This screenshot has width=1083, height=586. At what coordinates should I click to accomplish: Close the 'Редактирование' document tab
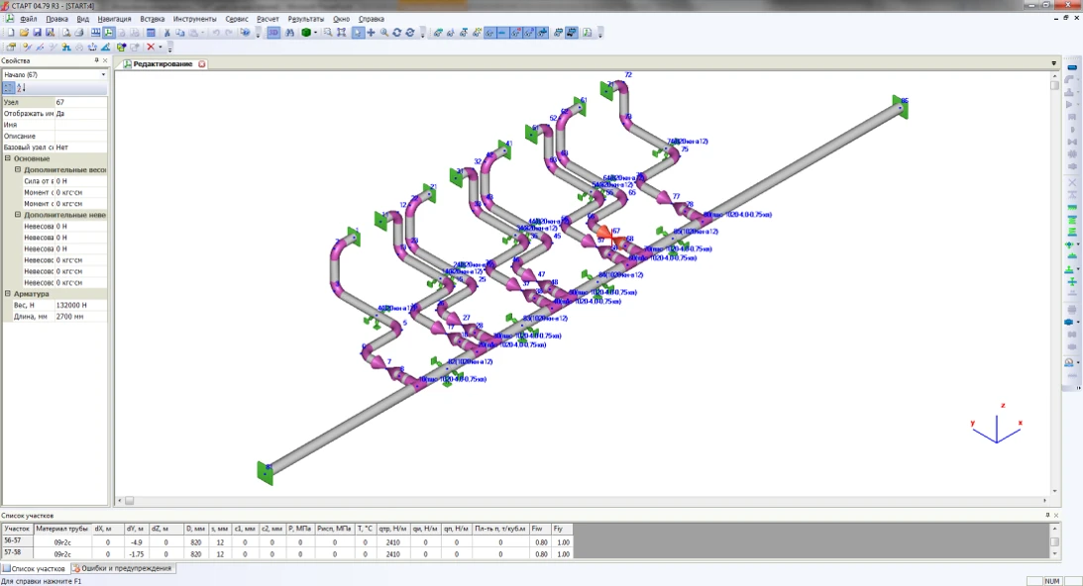pyautogui.click(x=202, y=63)
